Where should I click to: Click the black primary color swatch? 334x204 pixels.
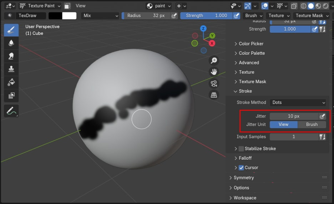coord(55,16)
